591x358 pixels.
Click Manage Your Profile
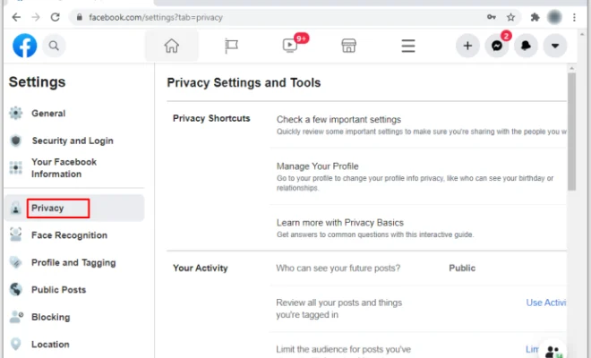(x=317, y=166)
